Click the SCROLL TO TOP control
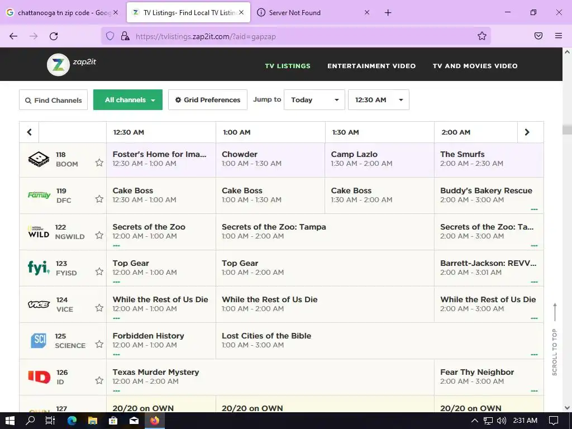This screenshot has height=429, width=572. pos(555,339)
